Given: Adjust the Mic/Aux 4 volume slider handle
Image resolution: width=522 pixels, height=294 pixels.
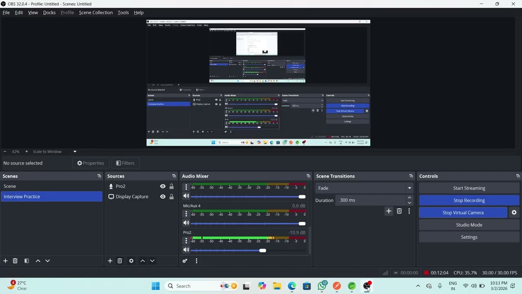Looking at the screenshot, I should coord(302,223).
